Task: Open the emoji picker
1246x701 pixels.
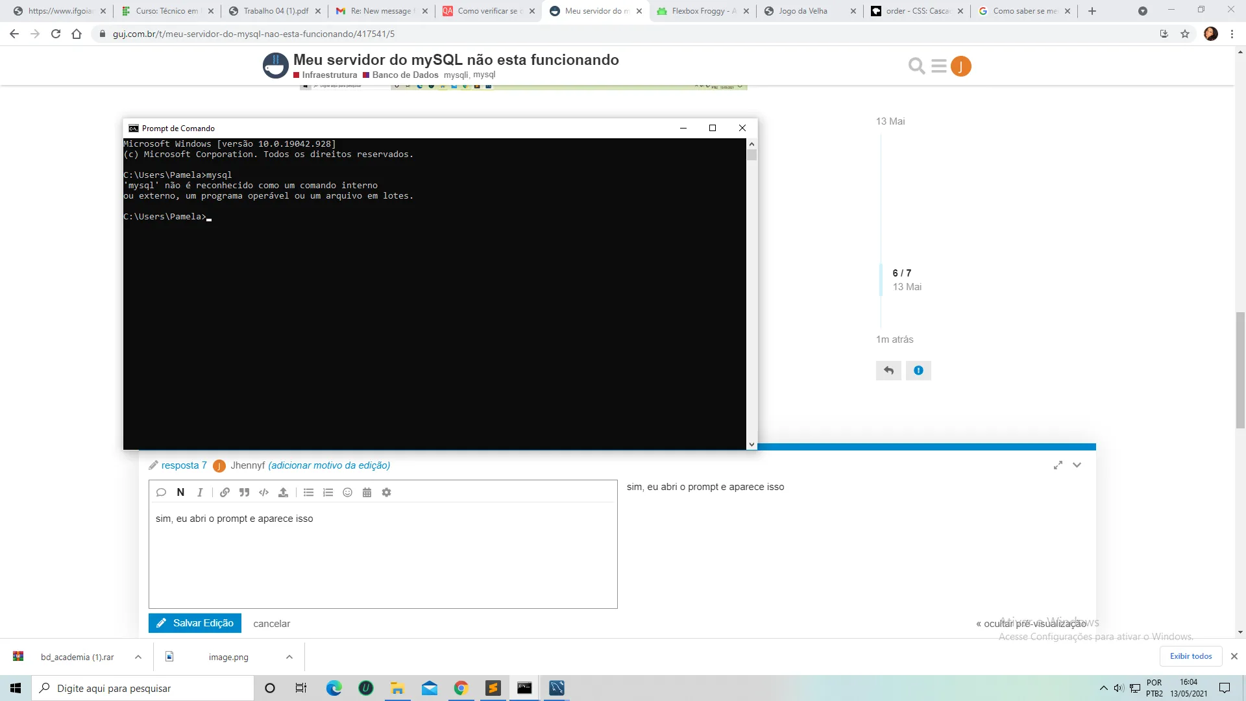Action: pyautogui.click(x=348, y=493)
